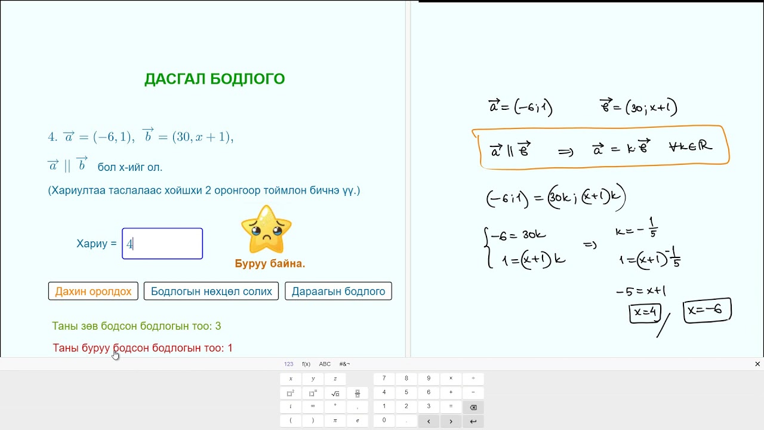Switch keyboard to ABC letters tab
The height and width of the screenshot is (430, 764).
(x=325, y=364)
